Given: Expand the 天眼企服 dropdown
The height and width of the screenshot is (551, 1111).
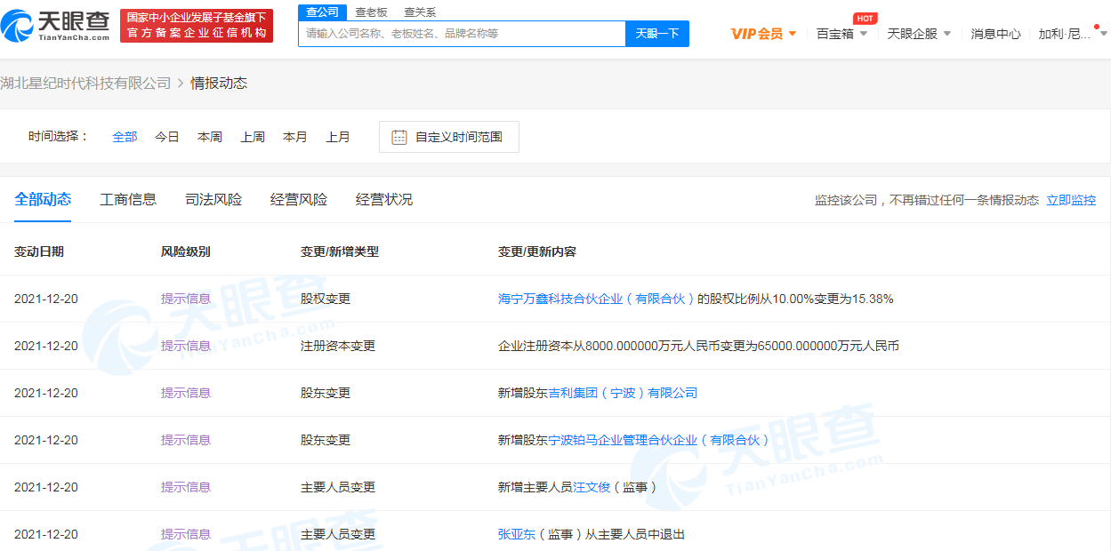Looking at the screenshot, I should 947,34.
